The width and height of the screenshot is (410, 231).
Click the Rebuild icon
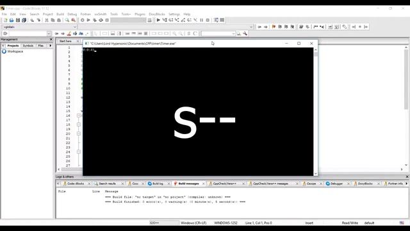pyautogui.click(x=101, y=20)
